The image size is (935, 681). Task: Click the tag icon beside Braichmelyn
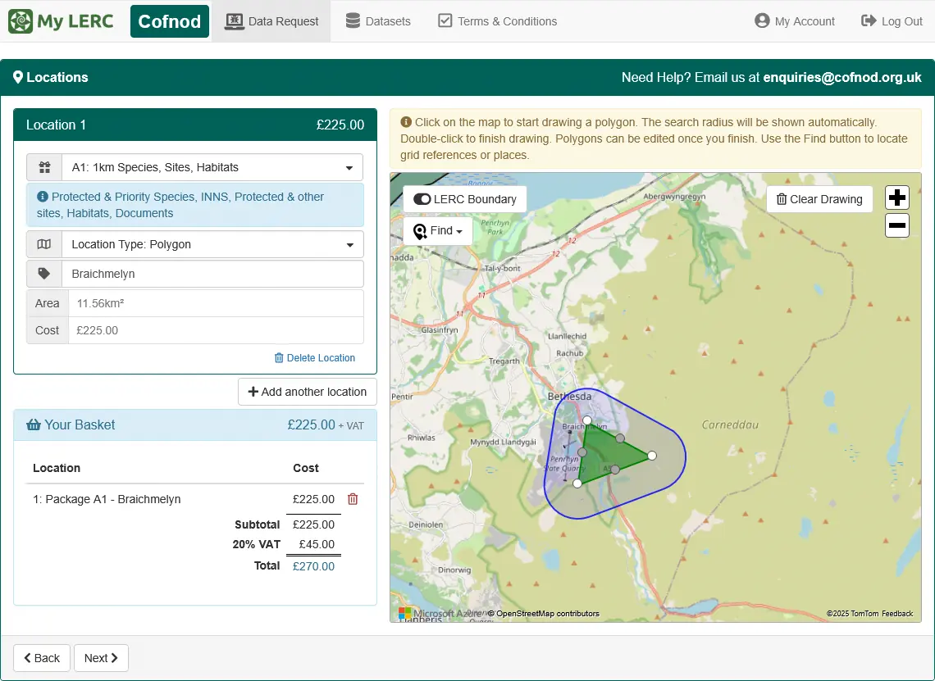coord(43,274)
